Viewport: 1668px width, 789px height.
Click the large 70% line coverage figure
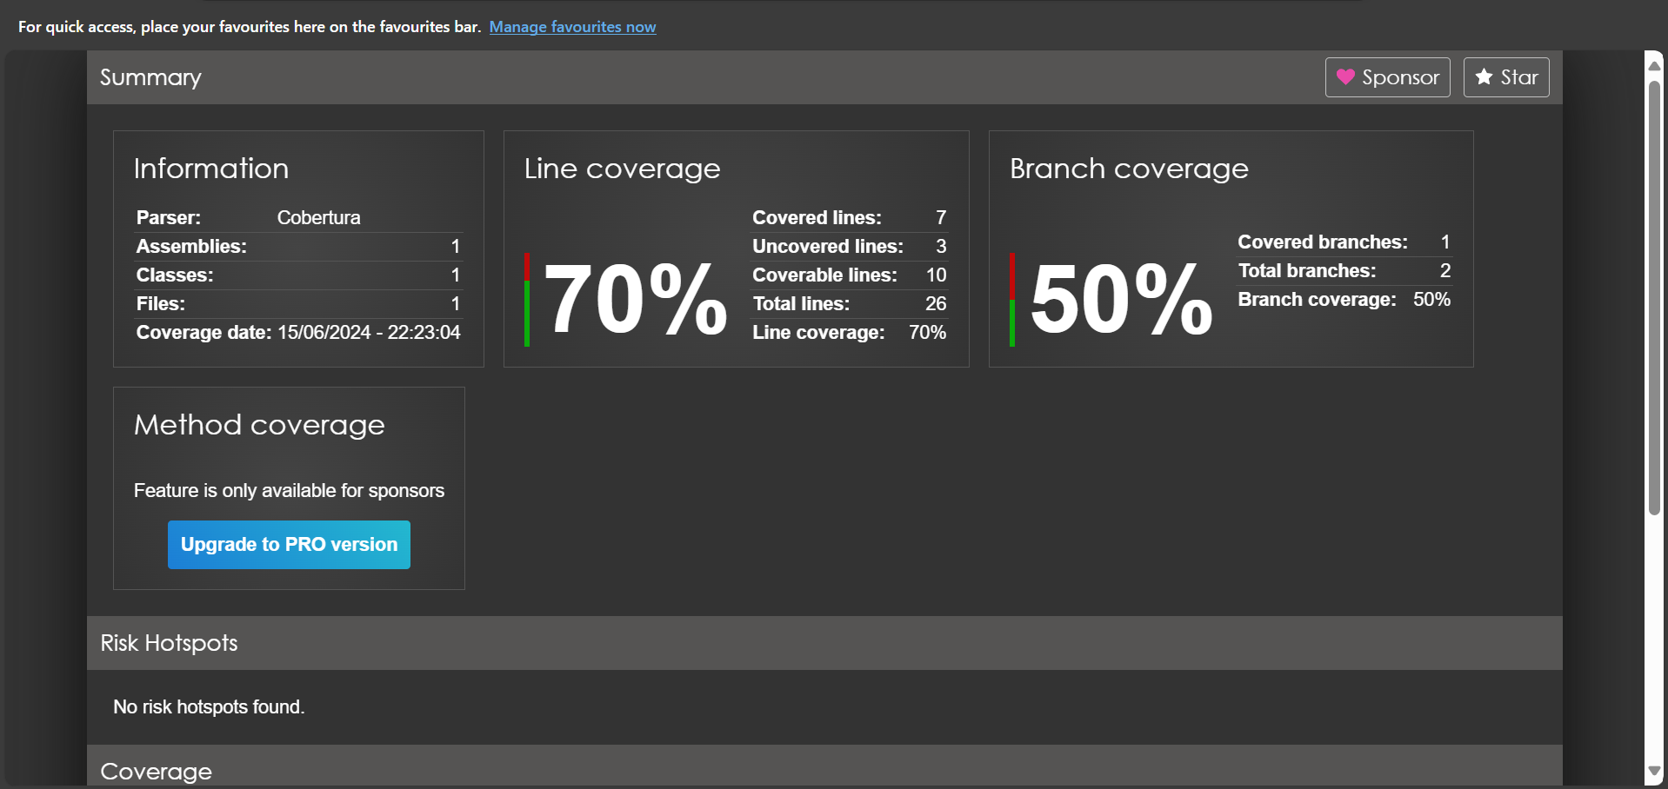pos(635,299)
